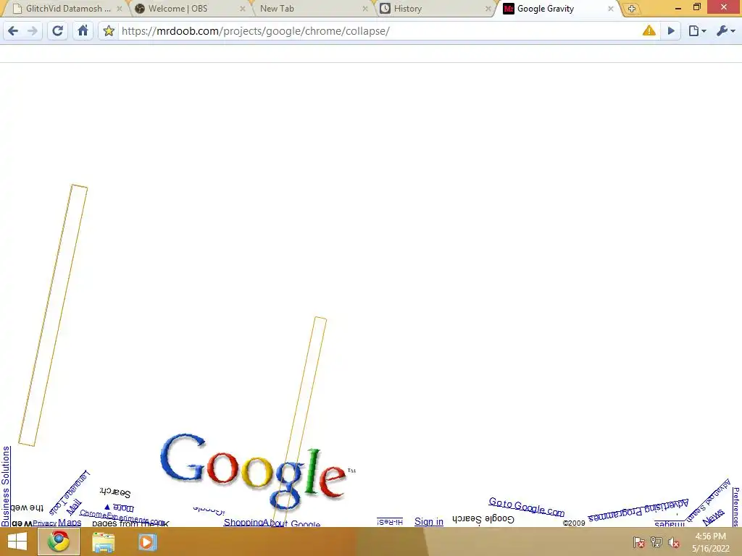Click the About Google link
This screenshot has width=742, height=556.
291,523
